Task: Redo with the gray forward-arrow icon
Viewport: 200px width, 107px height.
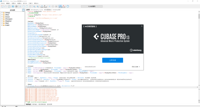Action: click(16, 6)
